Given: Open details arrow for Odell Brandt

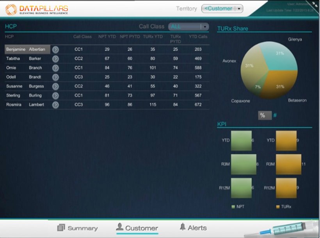Looking at the screenshot, I should tap(55, 77).
